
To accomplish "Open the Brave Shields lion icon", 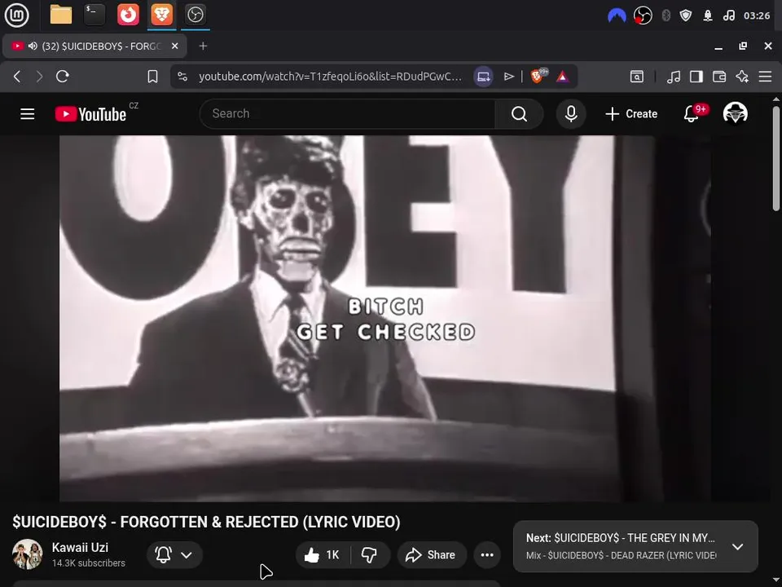I will coord(538,77).
